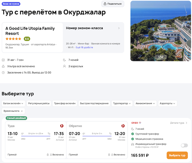Click the Turkish Airlines logo on Туда flight

[61, 126]
